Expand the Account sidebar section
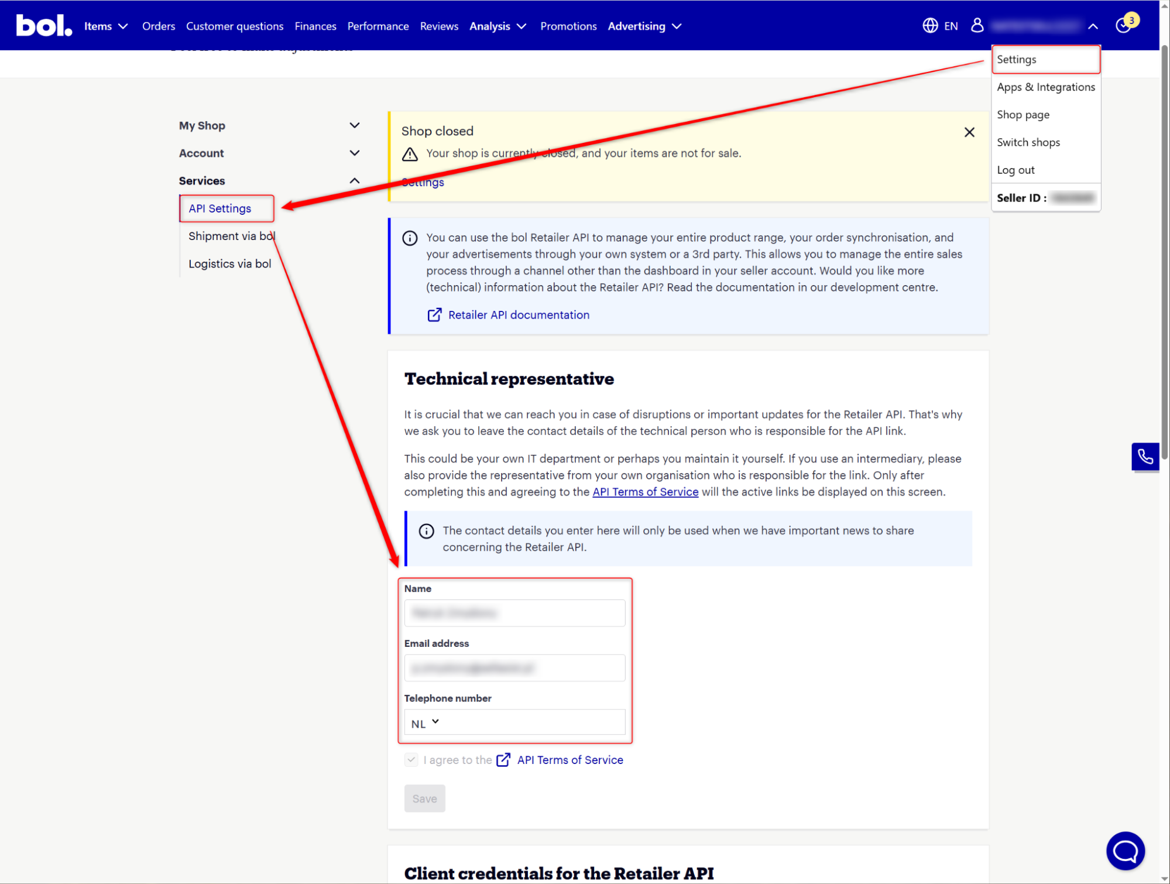 (354, 153)
